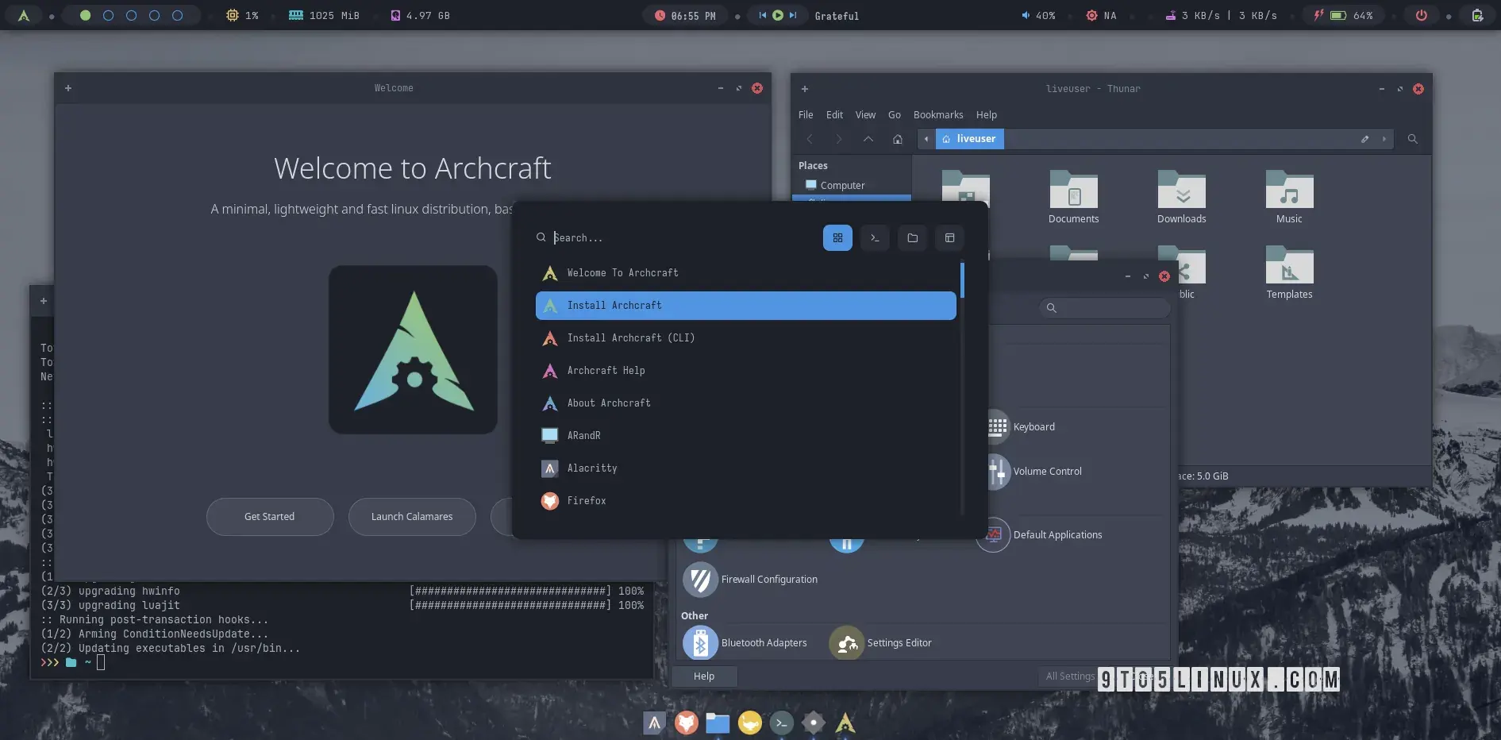The width and height of the screenshot is (1501, 740).
Task: Click the search icon in Thunar toolbar
Action: click(1412, 139)
